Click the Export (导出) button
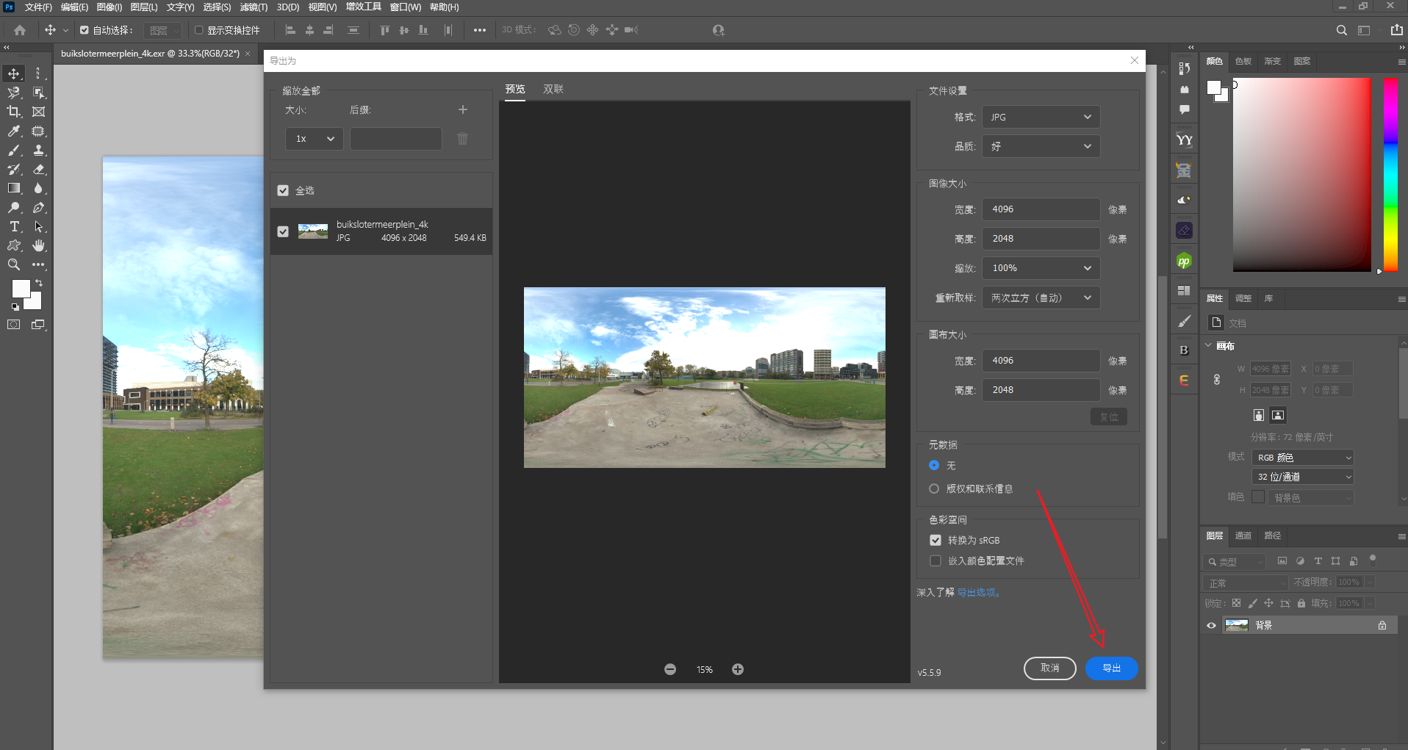This screenshot has height=750, width=1408. pyautogui.click(x=1112, y=668)
